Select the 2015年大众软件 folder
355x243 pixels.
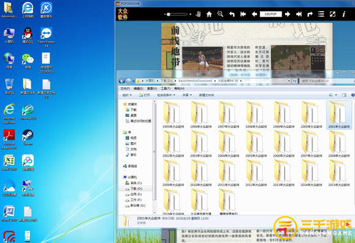[339, 173]
